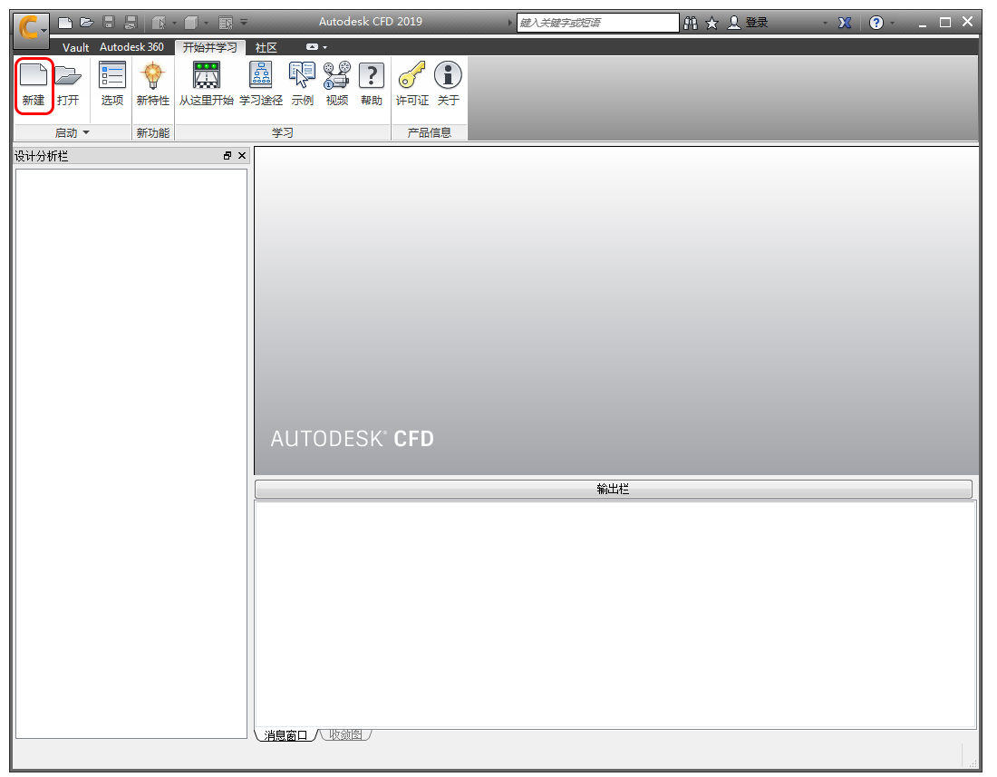Expand the 启动 panel dropdown arrow

pos(86,133)
